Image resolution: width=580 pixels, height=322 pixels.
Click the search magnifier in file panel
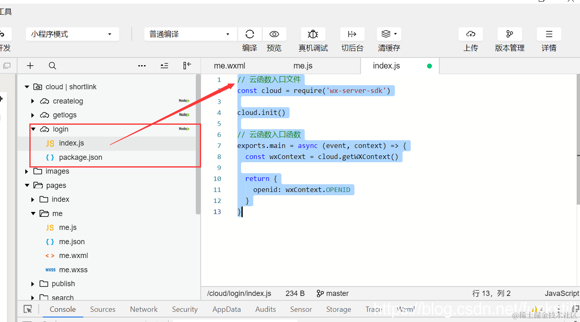52,66
